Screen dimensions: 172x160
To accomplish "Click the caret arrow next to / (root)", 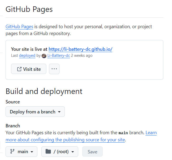I will point(73,152).
